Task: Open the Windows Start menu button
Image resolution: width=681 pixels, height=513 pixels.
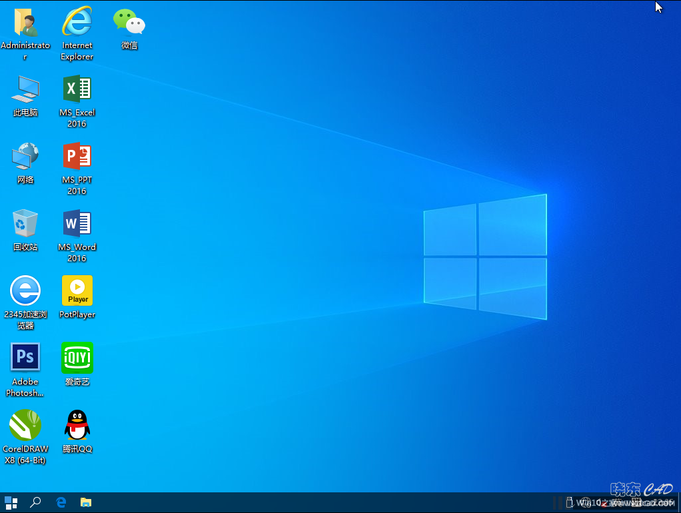Action: [x=11, y=502]
